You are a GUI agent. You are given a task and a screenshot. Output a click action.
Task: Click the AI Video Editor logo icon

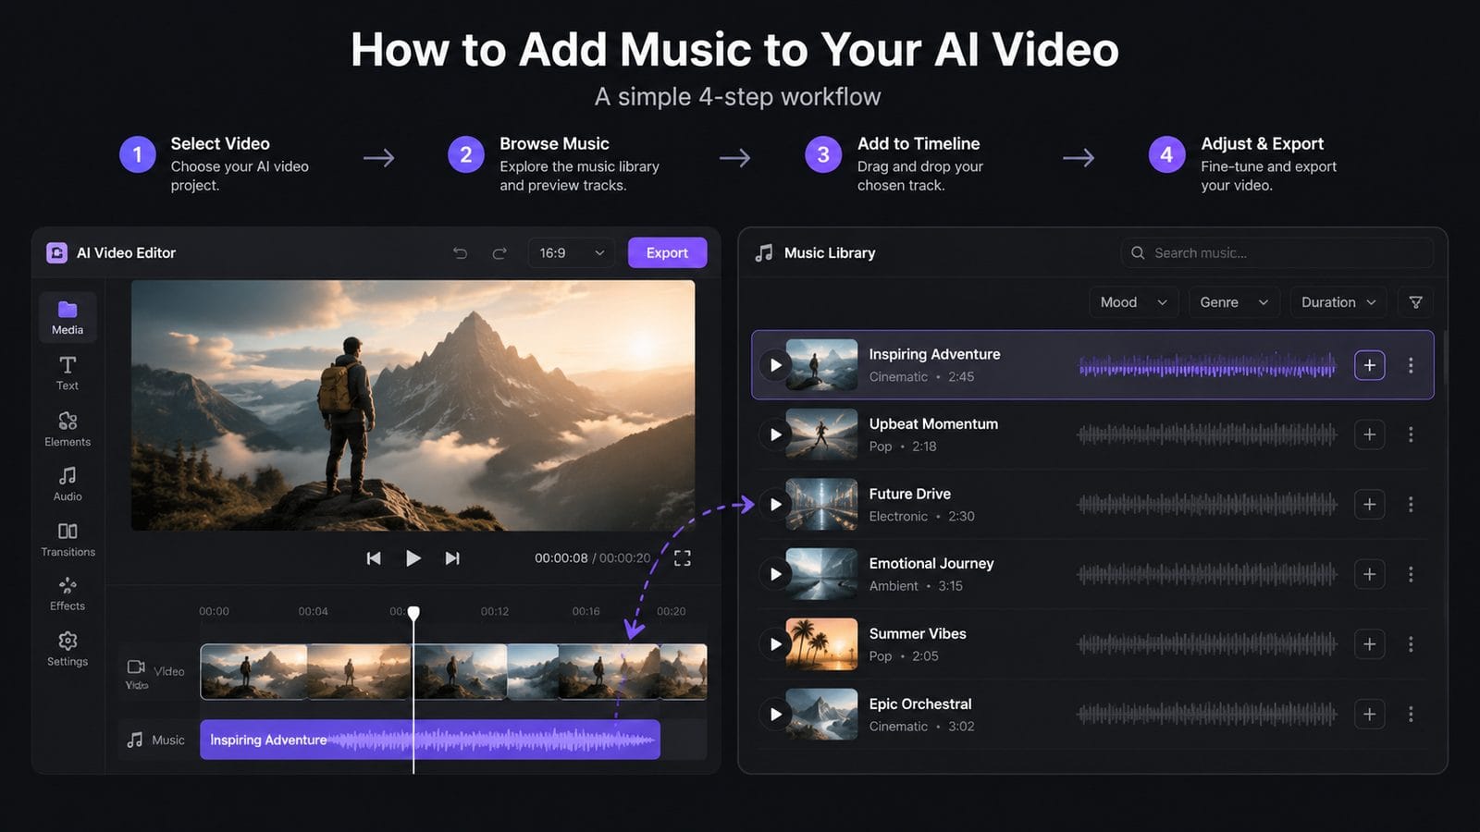click(56, 252)
